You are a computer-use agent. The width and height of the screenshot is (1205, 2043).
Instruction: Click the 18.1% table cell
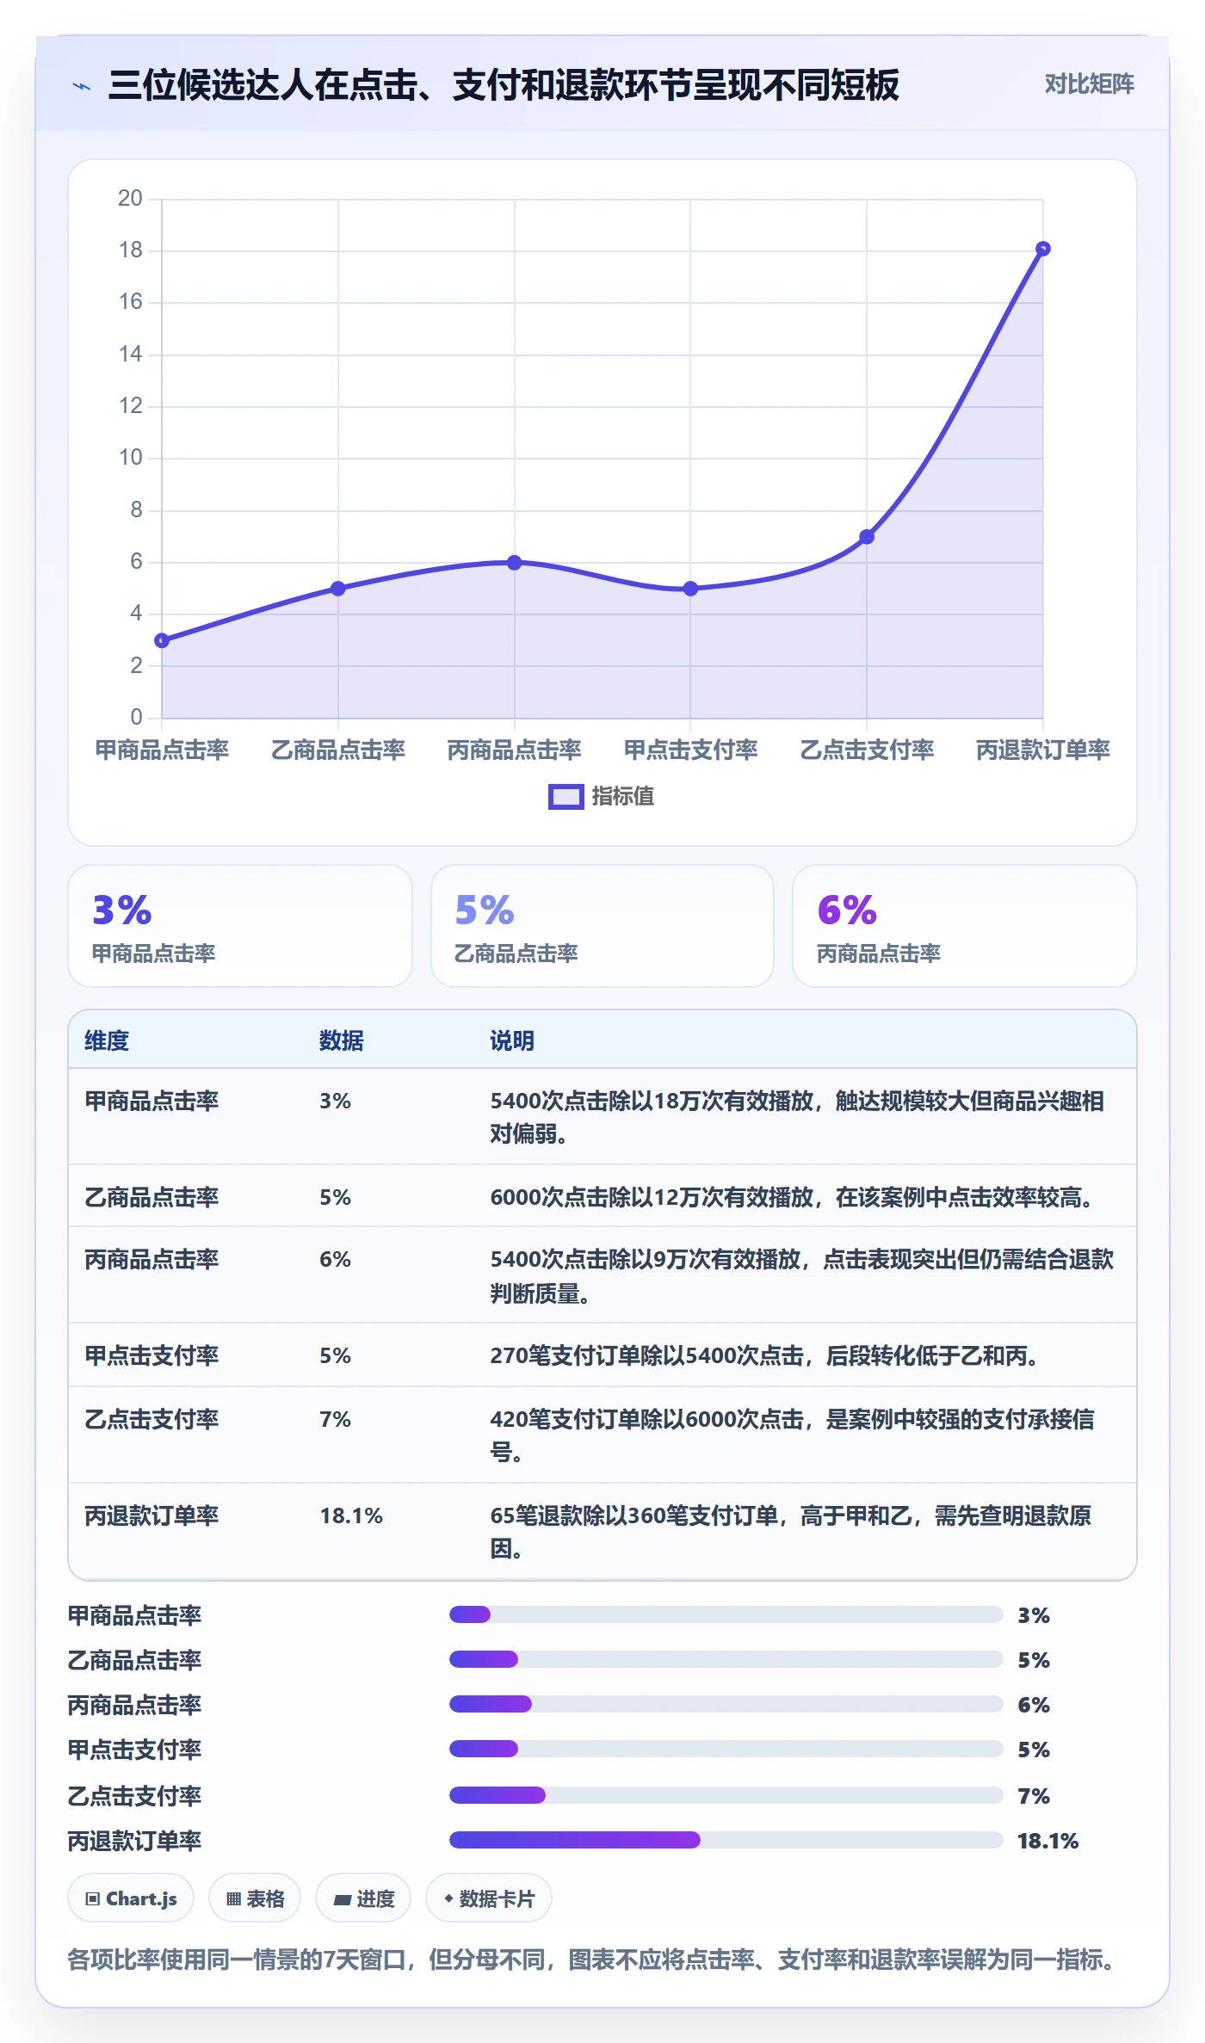(x=351, y=1516)
